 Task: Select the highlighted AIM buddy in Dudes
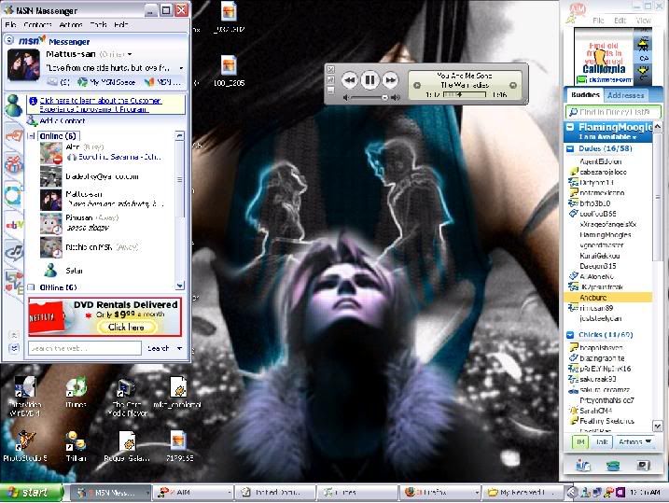click(x=608, y=298)
